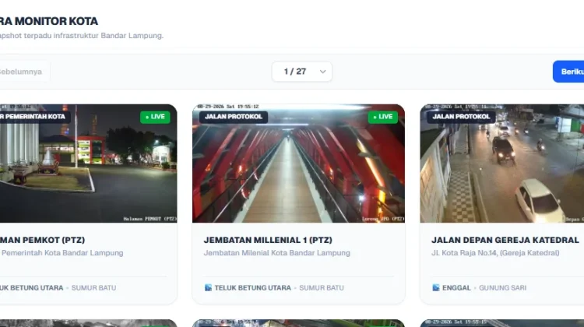Select title MAN PEMKOT (PTZ)
Image resolution: width=584 pixels, height=327 pixels.
43,241
